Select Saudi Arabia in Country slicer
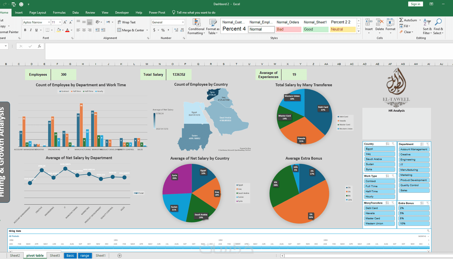 379,159
